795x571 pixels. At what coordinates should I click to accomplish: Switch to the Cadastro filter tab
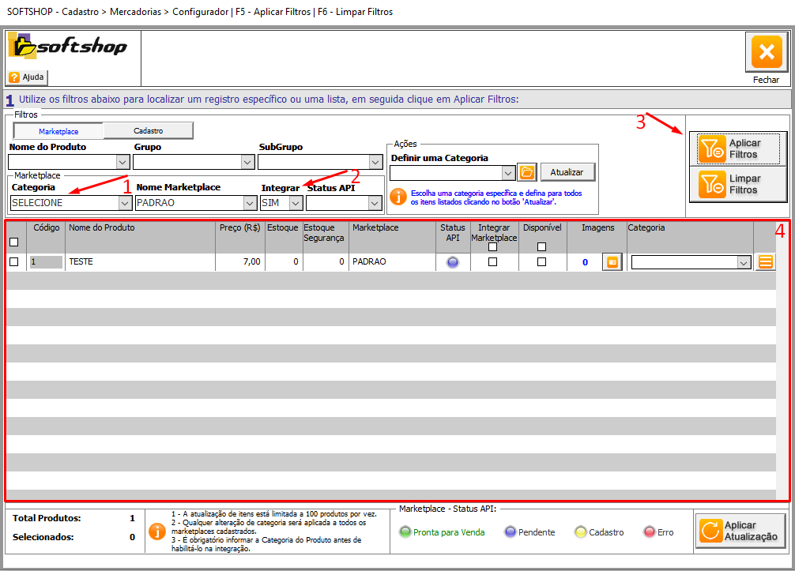click(x=148, y=131)
